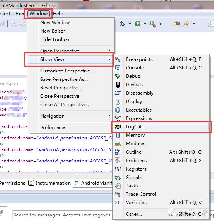
Task: Click the Debug bug icon in submenu
Action: tap(118, 76)
